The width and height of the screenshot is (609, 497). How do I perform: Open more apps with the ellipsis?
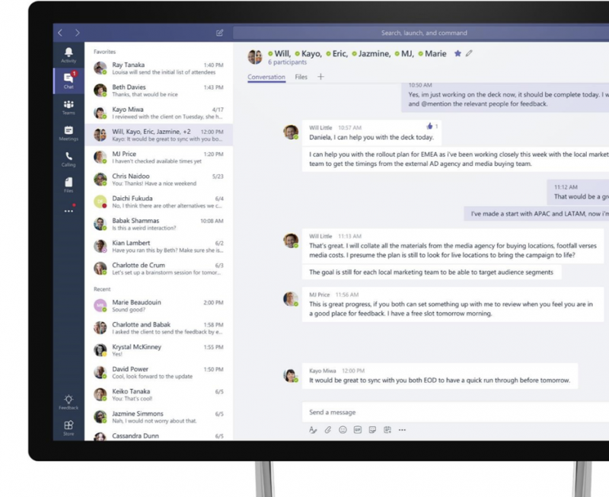pos(69,212)
